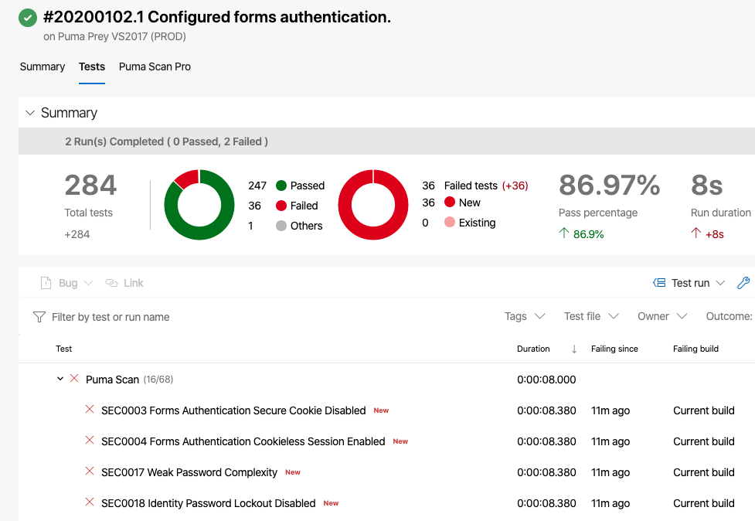Collapse the Summary section

pyautogui.click(x=31, y=113)
